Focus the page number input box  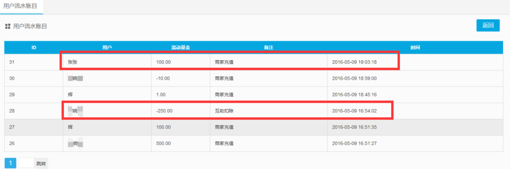26,163
